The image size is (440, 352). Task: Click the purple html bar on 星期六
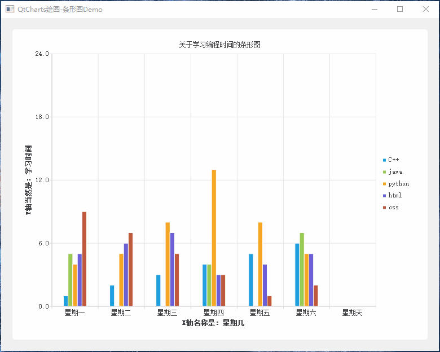point(311,280)
